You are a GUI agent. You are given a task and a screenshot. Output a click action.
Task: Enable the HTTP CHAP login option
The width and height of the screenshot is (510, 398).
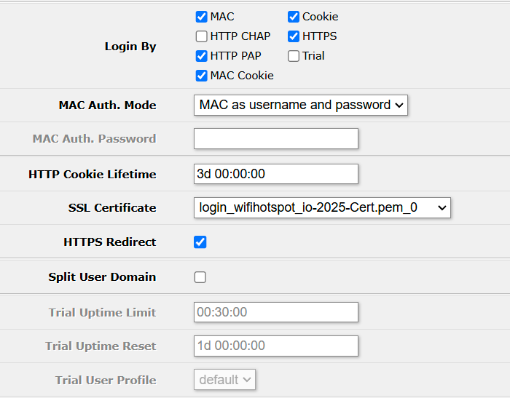point(202,36)
